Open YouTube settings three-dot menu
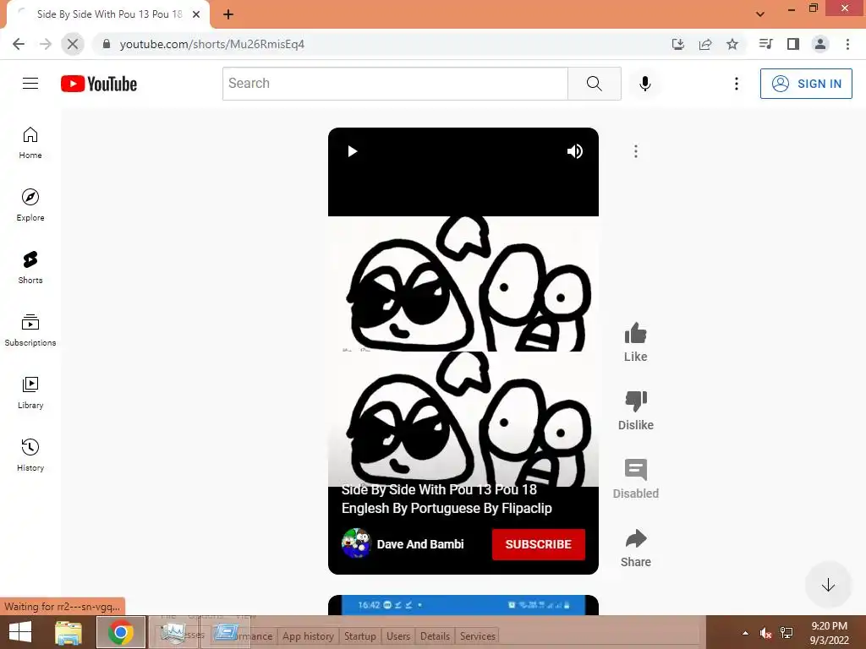 click(x=737, y=84)
